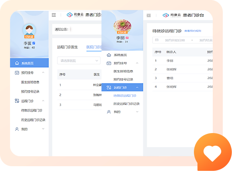
Task: Click the 远程门诊 icon in left sidebar
Action: pyautogui.click(x=17, y=101)
